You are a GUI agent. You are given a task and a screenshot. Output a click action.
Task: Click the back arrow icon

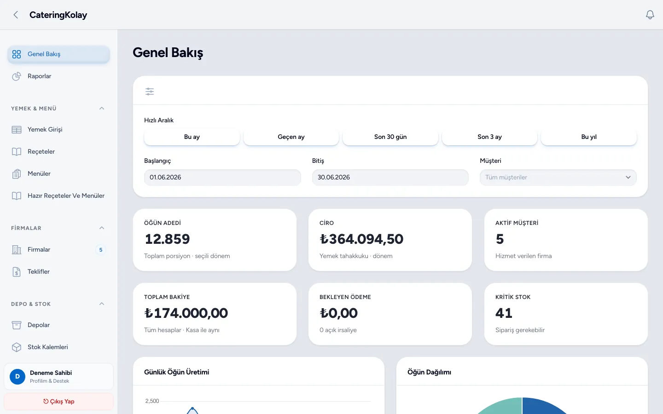[x=16, y=15]
